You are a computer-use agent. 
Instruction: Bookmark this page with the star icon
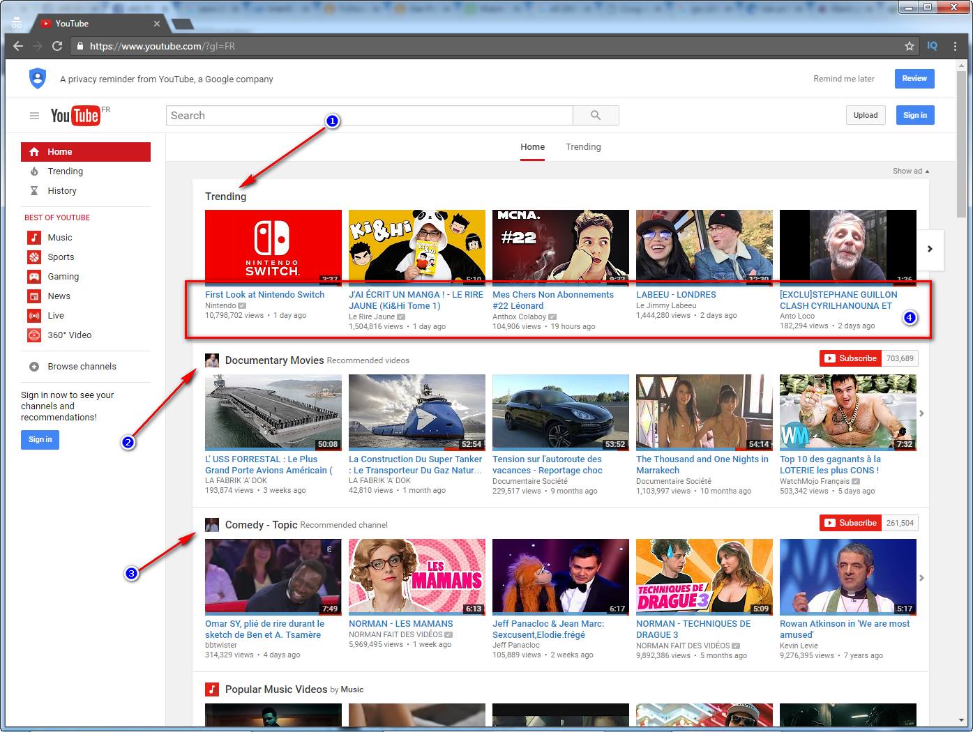[x=910, y=46]
